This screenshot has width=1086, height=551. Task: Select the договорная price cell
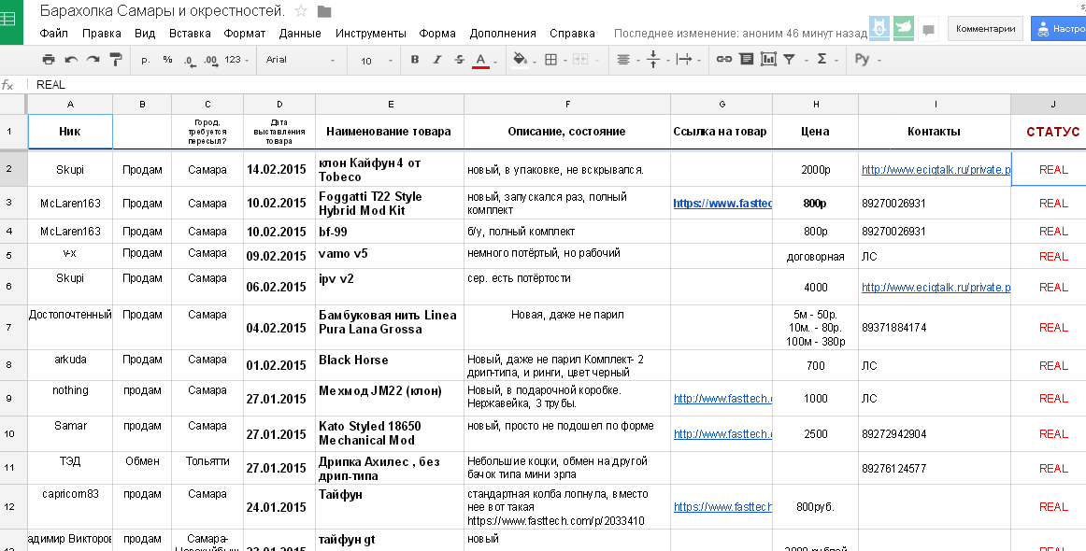click(815, 256)
